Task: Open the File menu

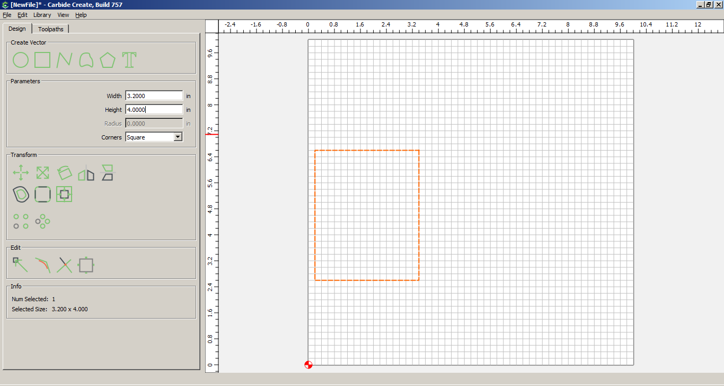Action: [7, 15]
